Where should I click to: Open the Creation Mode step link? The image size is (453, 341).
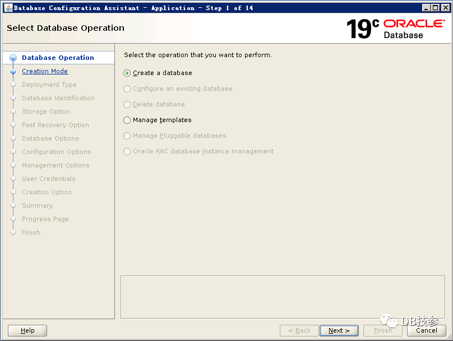point(45,72)
